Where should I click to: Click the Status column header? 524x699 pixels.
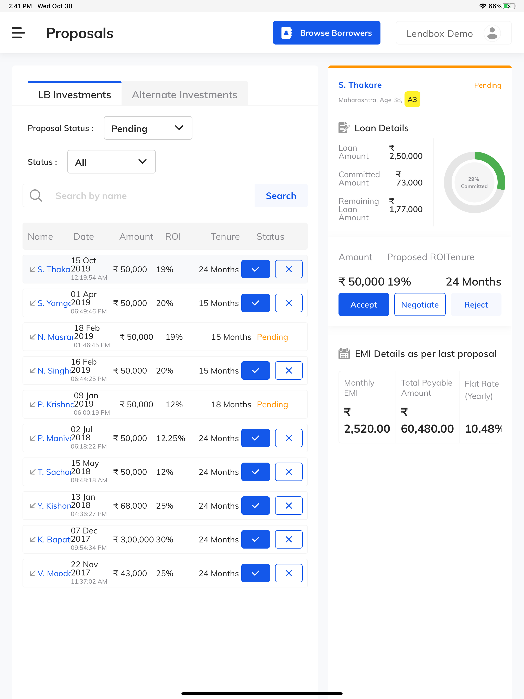[x=270, y=236]
